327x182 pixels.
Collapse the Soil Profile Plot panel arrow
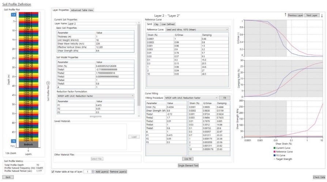pyautogui.click(x=48, y=83)
